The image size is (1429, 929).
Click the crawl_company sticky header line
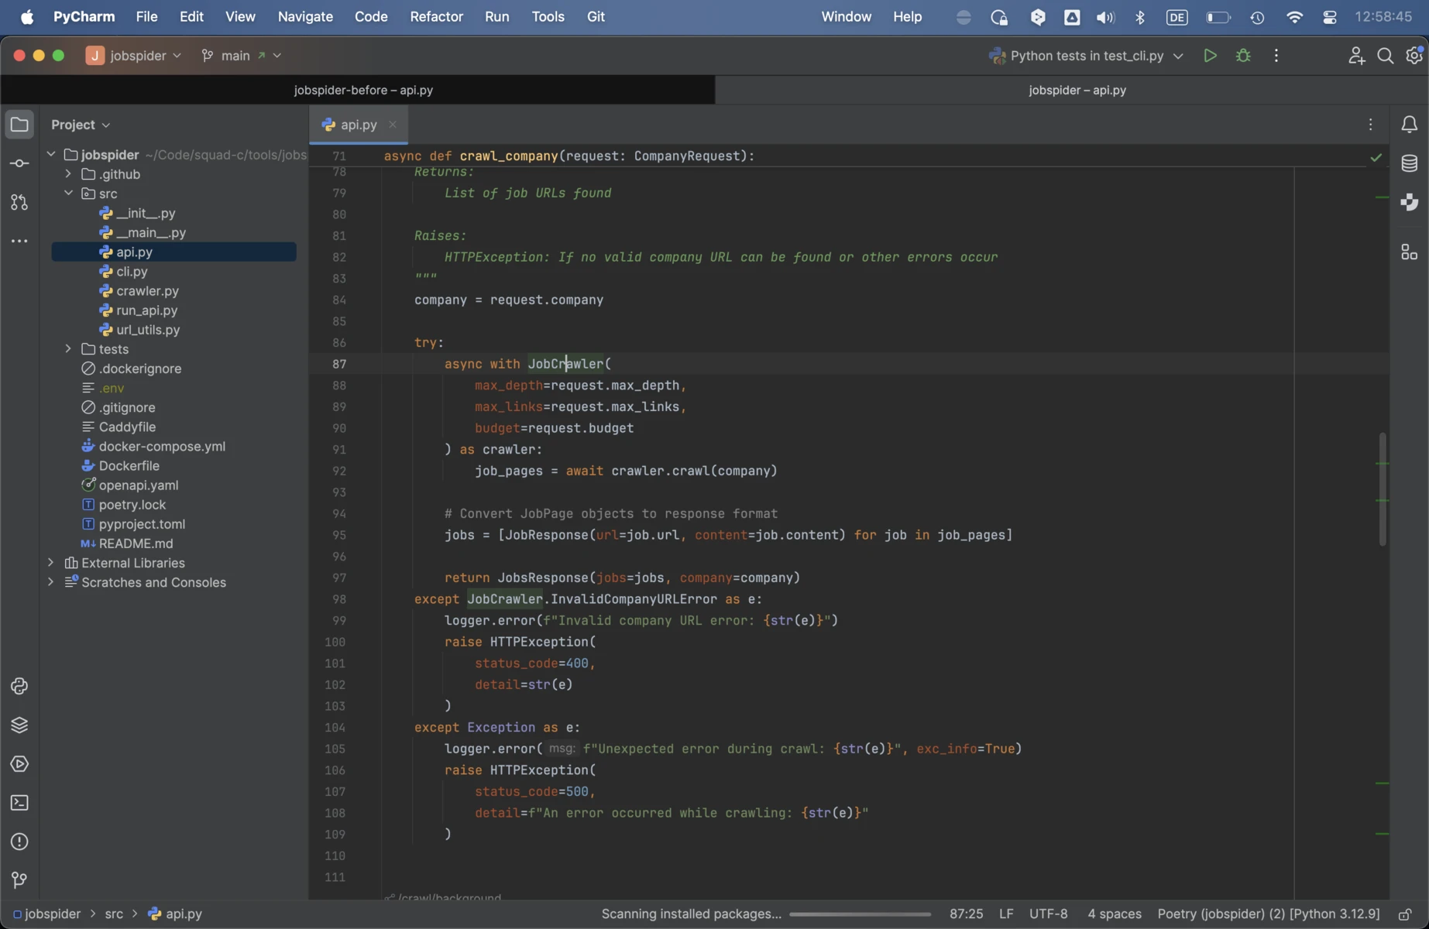point(569,156)
